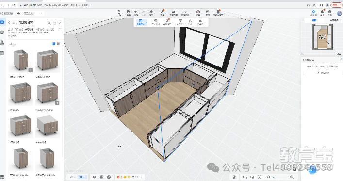Click the paint roller icon in floating toolbar

(x=156, y=21)
